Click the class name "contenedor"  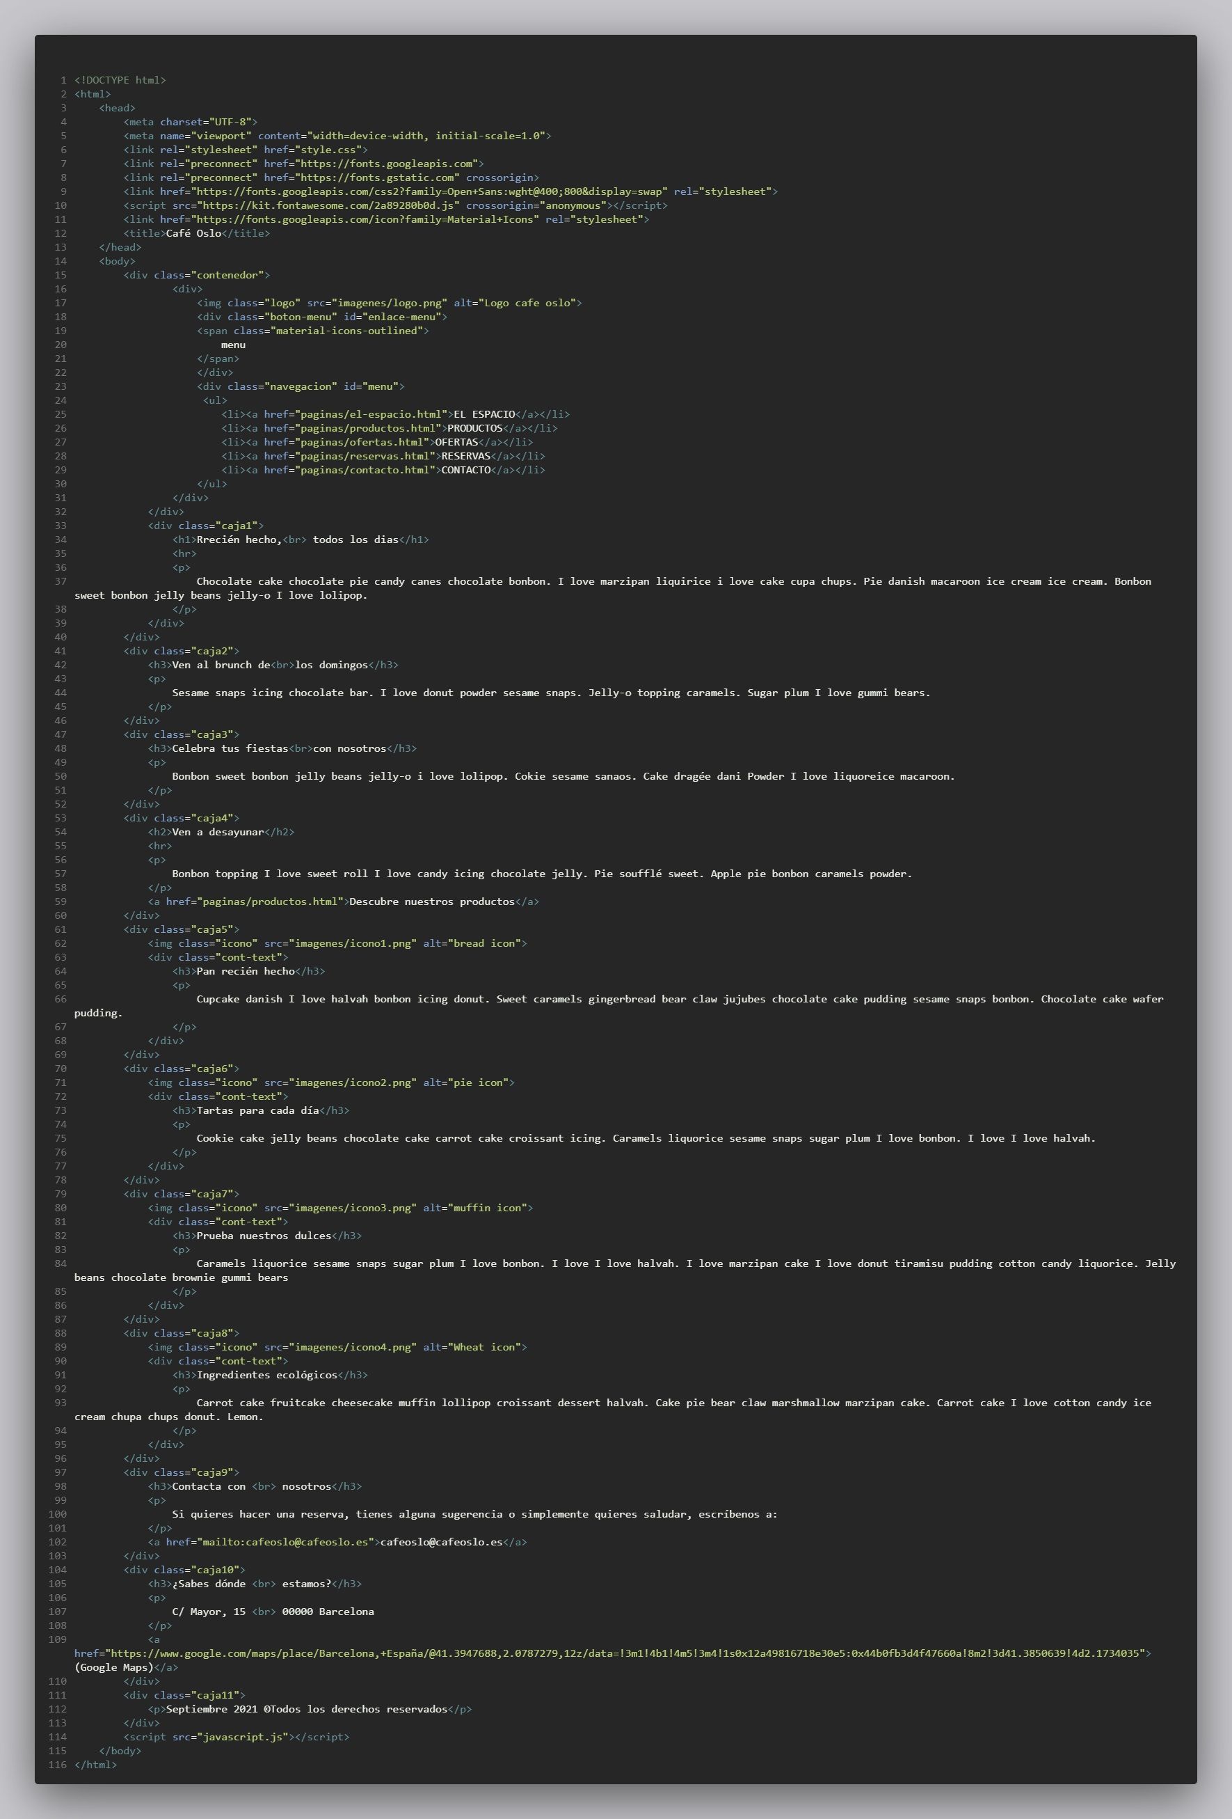coord(227,275)
